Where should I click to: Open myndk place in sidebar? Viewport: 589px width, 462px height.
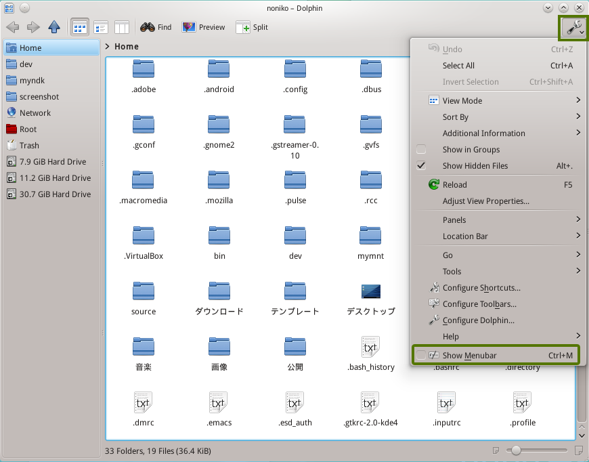(x=52, y=81)
